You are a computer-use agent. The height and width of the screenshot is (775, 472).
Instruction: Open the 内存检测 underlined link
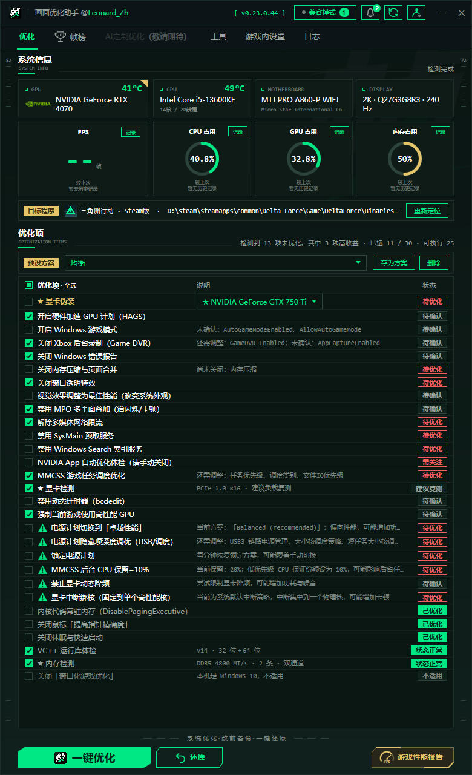coord(60,664)
